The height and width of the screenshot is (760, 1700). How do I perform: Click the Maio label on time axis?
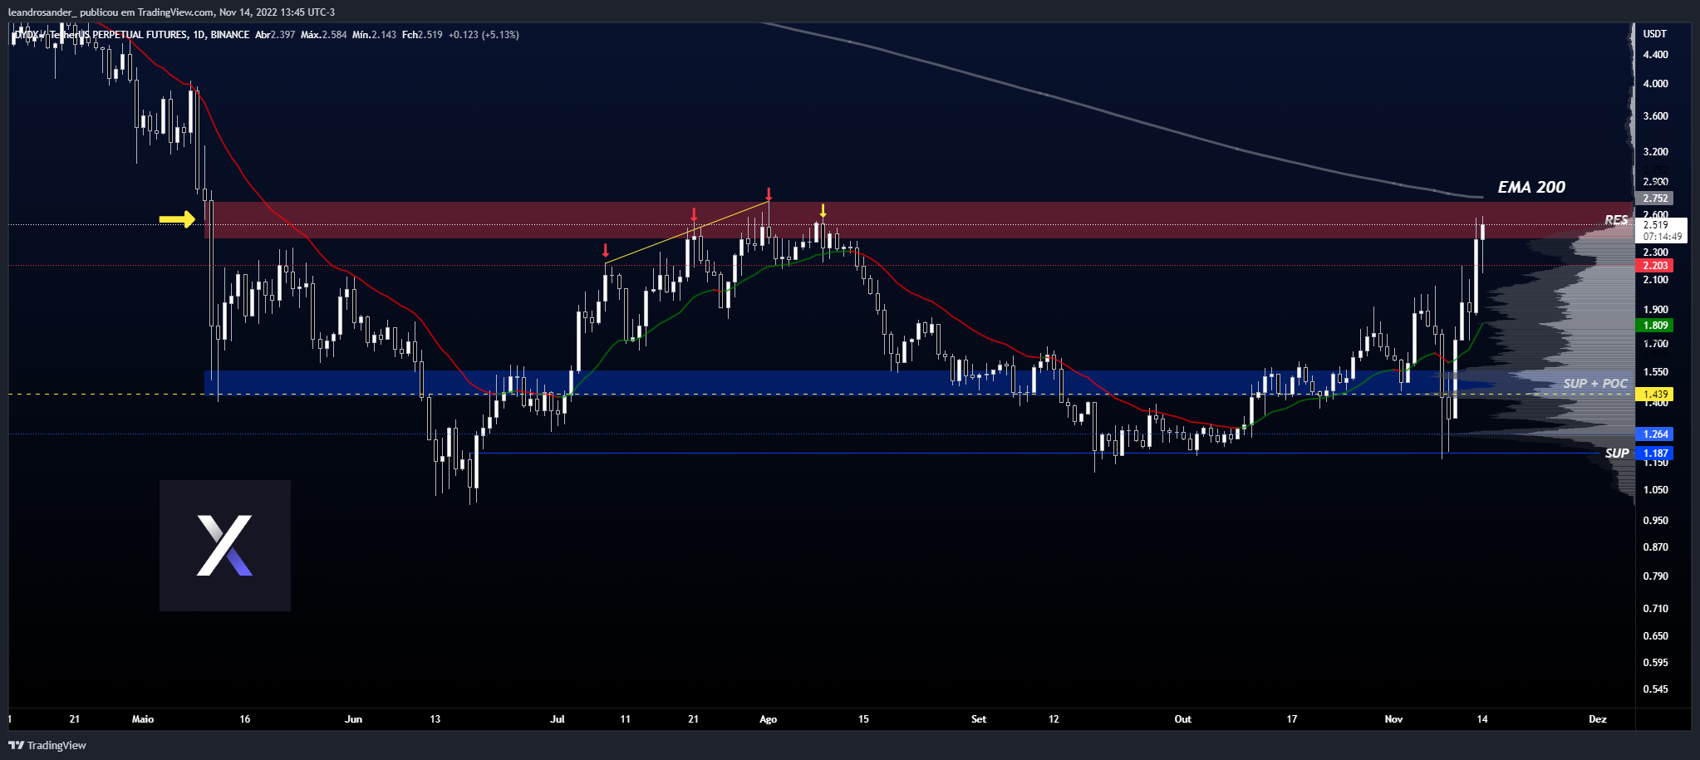tap(143, 719)
